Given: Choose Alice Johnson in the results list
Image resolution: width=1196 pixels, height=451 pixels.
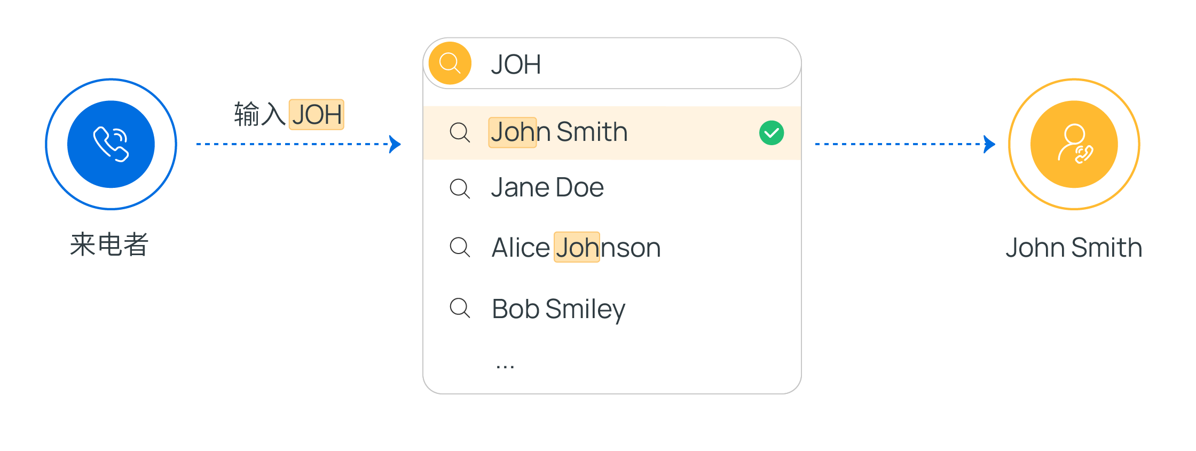Looking at the screenshot, I should [576, 248].
